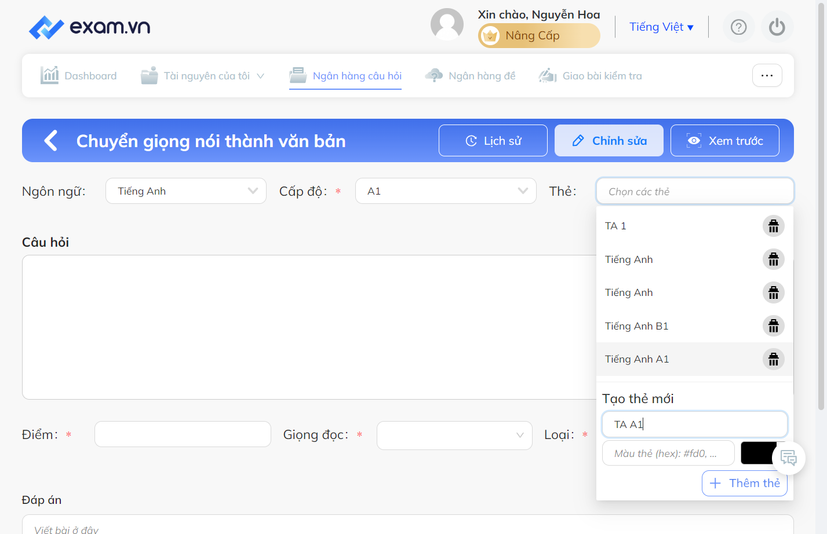Click the Điểm score input field

(183, 434)
